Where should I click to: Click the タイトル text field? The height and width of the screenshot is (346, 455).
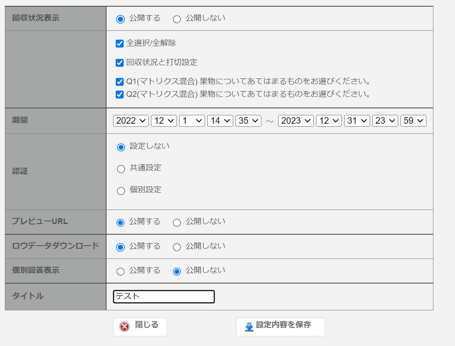pos(164,297)
